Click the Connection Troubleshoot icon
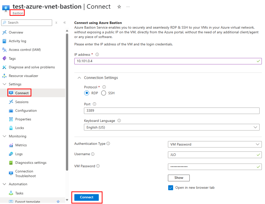265x204 pixels. pos(11,173)
